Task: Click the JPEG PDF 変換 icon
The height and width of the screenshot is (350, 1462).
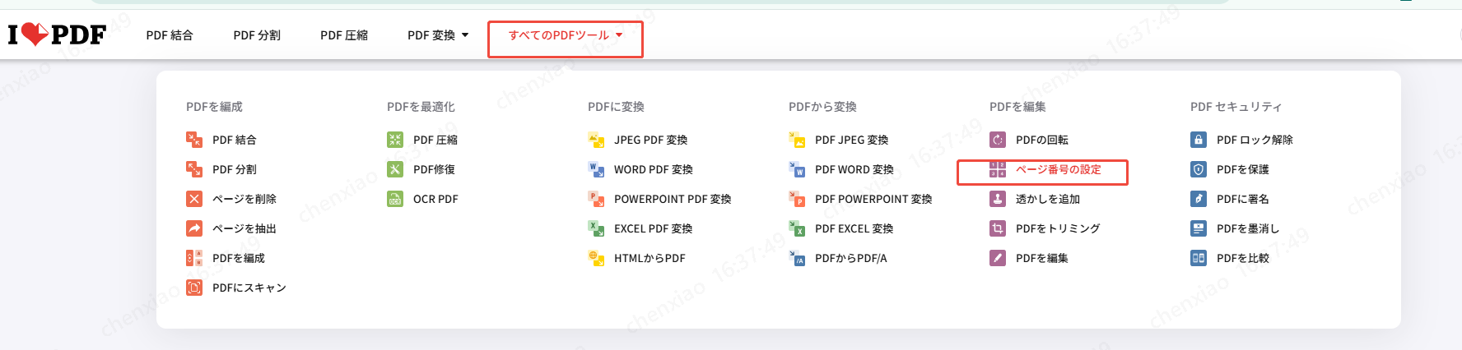Action: pyautogui.click(x=596, y=140)
